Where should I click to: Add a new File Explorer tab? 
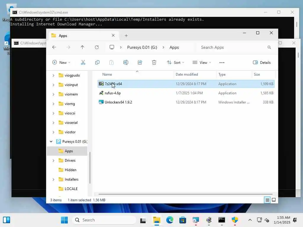tap(126, 36)
